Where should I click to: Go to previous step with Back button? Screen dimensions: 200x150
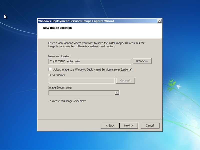110,125
